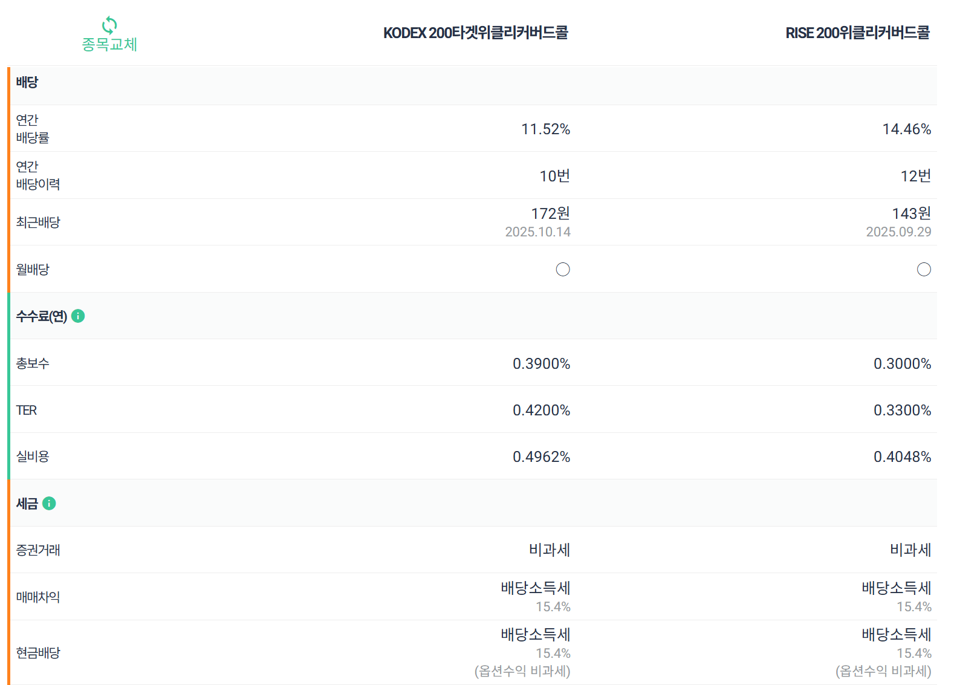Click the 10번 dividend history value
This screenshot has width=954, height=685.
tap(555, 176)
